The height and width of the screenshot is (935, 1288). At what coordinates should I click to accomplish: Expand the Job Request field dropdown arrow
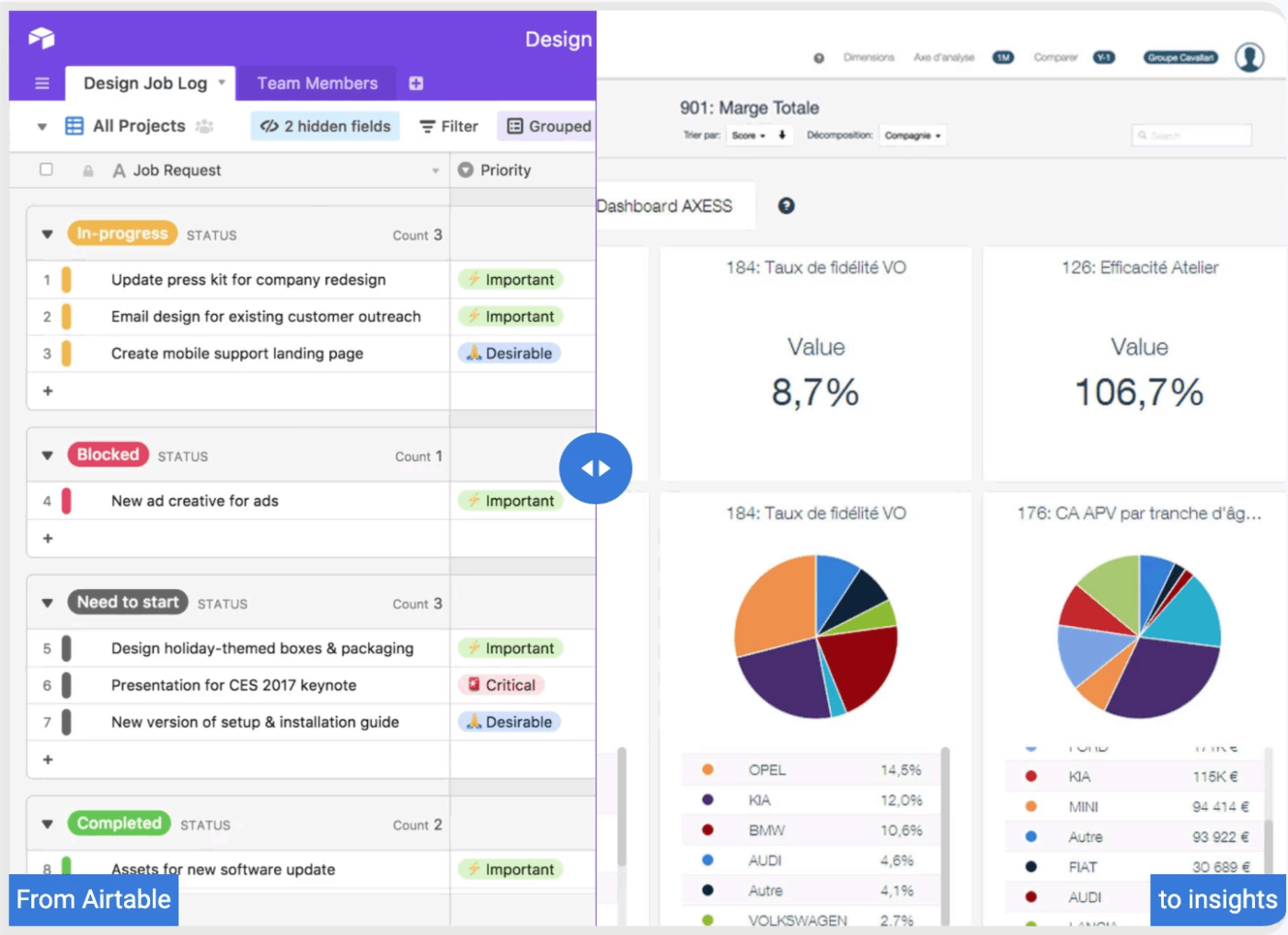[x=436, y=169]
